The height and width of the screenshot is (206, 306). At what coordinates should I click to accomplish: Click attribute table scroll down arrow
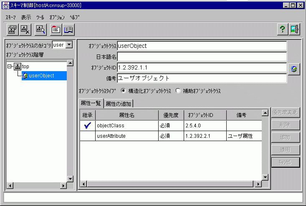tap(265, 177)
